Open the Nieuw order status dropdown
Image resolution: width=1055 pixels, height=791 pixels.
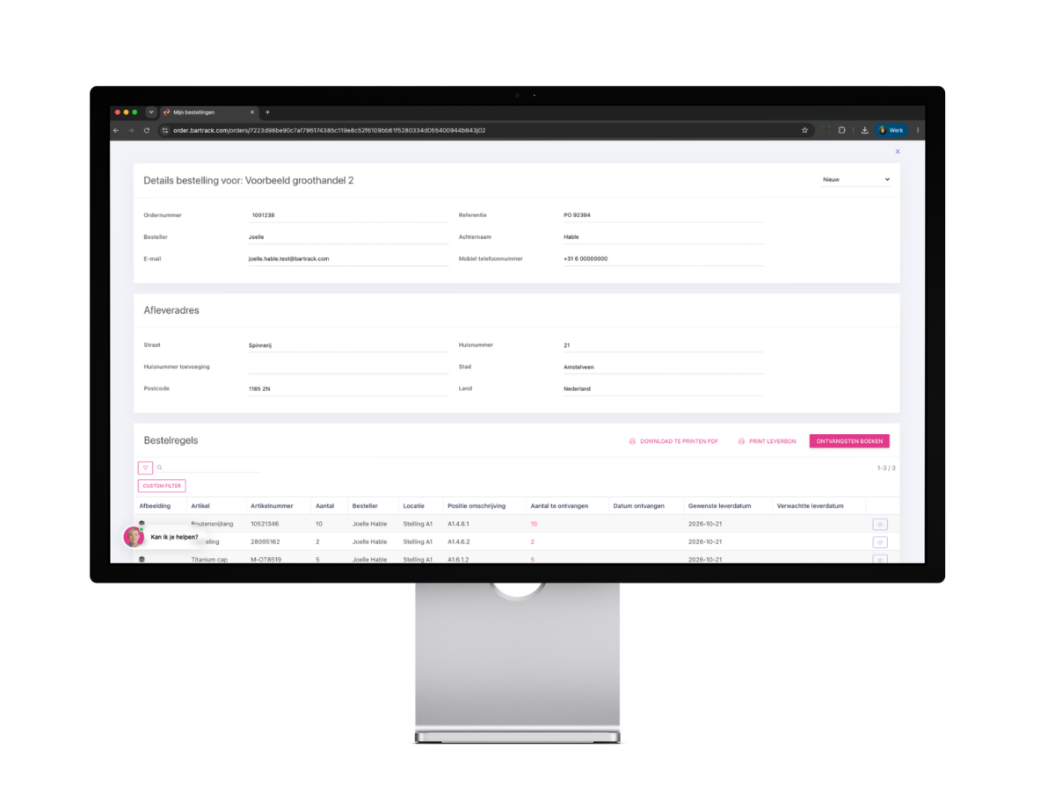(x=855, y=179)
